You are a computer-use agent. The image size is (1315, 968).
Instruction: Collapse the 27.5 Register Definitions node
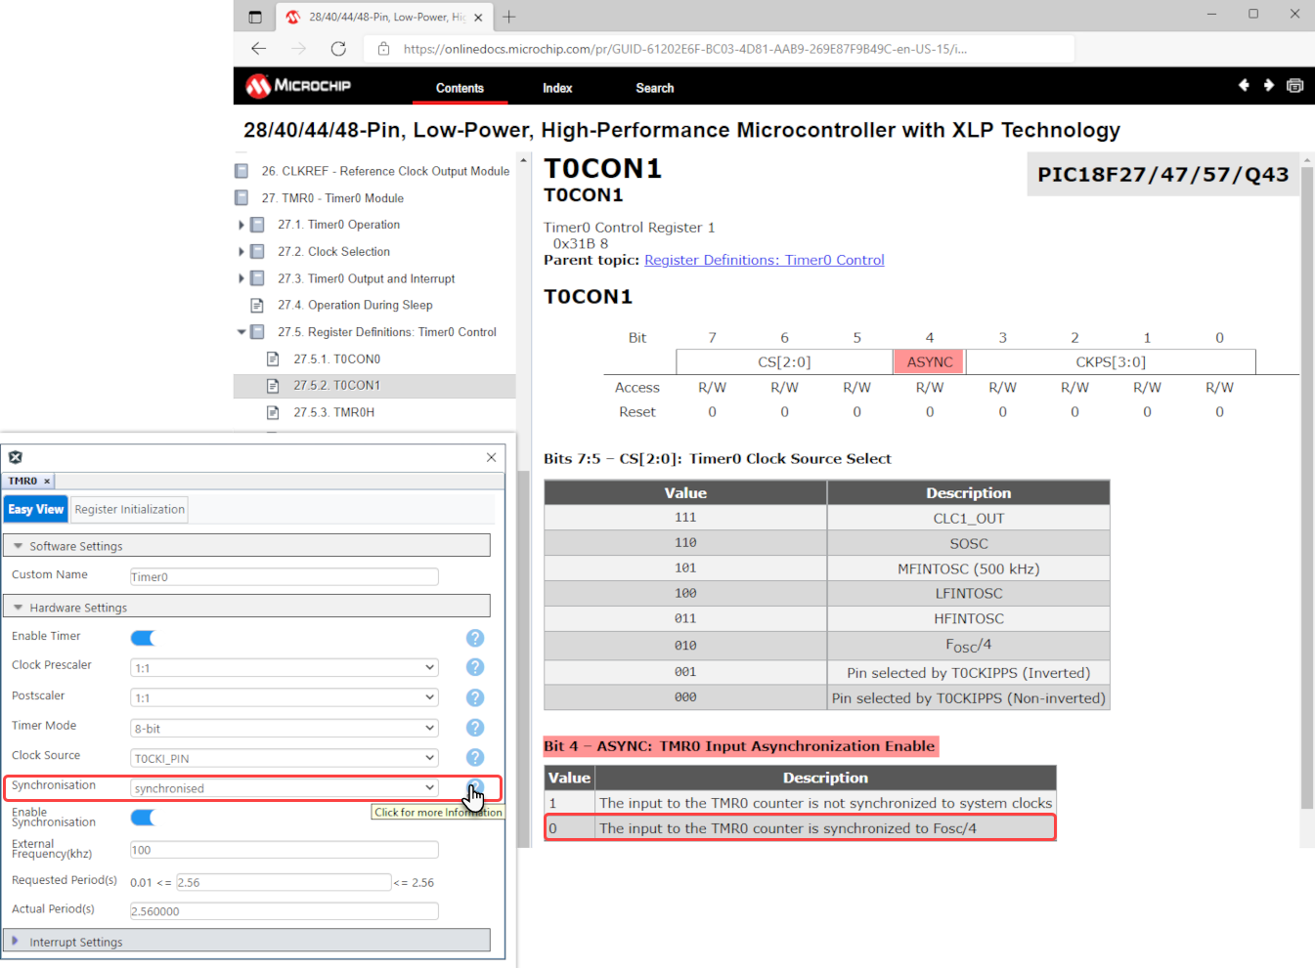tap(241, 332)
